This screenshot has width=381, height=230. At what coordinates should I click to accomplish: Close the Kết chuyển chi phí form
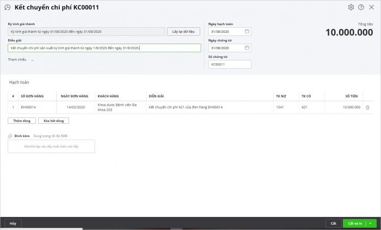[x=371, y=7]
